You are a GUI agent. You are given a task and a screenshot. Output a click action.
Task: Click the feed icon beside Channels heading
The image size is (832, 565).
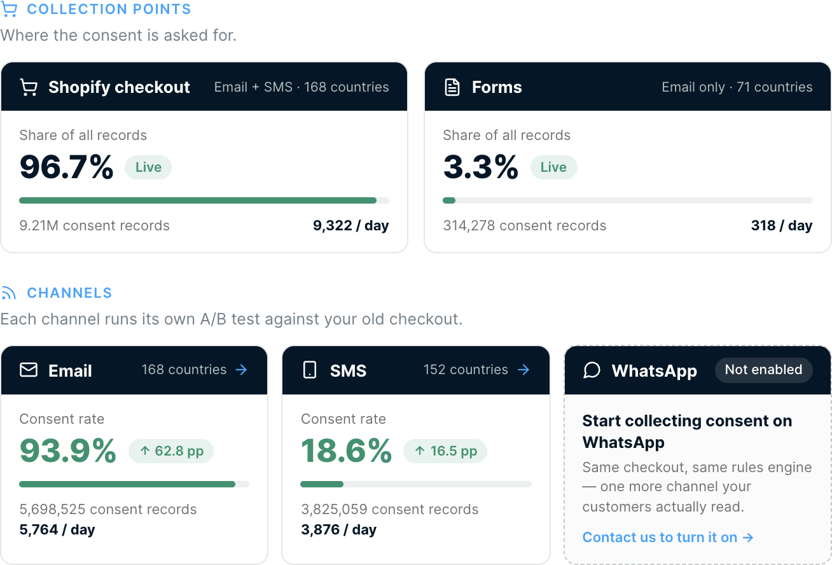pyautogui.click(x=9, y=293)
